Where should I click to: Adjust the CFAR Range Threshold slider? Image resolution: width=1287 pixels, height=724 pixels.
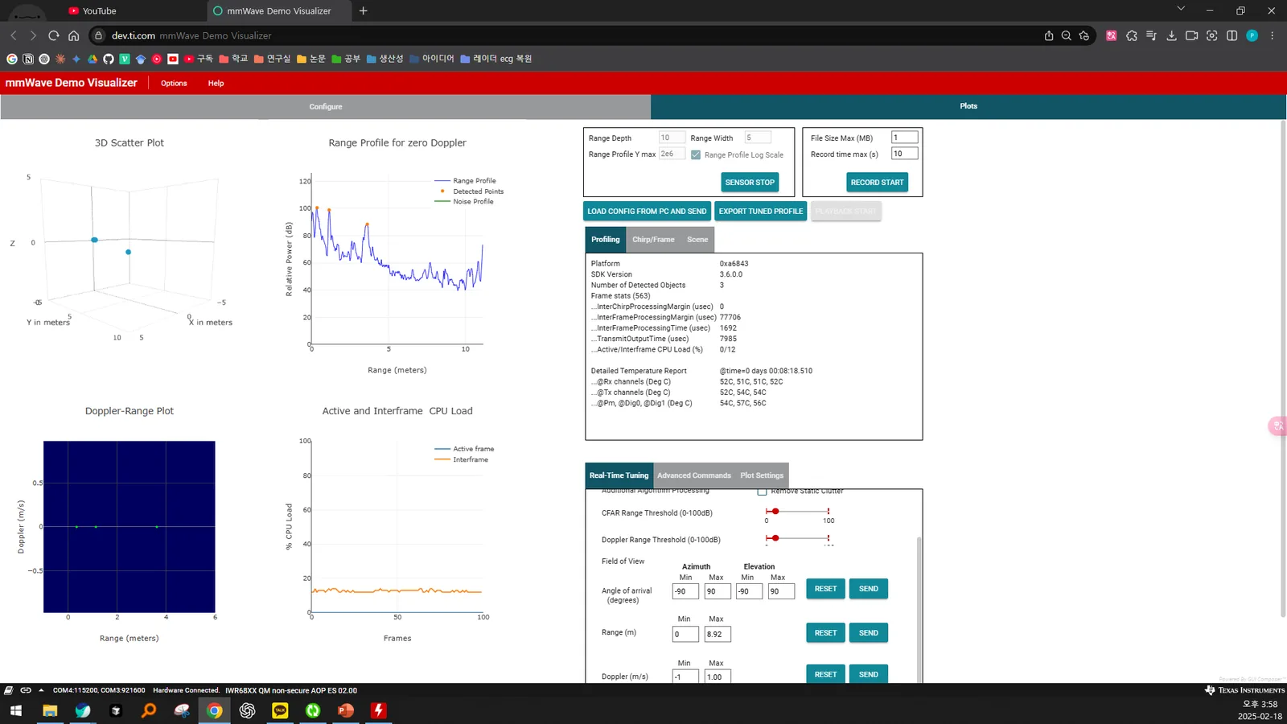[x=775, y=512]
